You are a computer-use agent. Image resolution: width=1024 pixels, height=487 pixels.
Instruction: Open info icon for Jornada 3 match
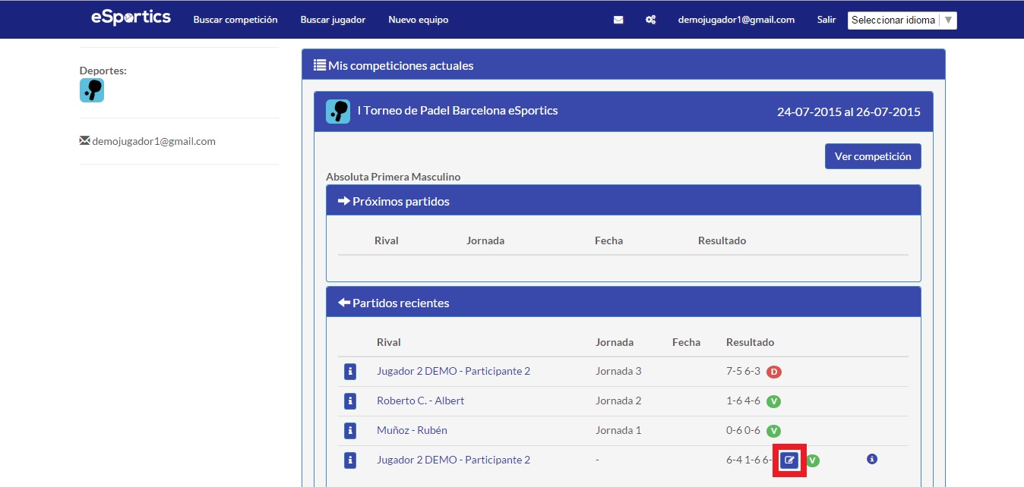pyautogui.click(x=350, y=371)
